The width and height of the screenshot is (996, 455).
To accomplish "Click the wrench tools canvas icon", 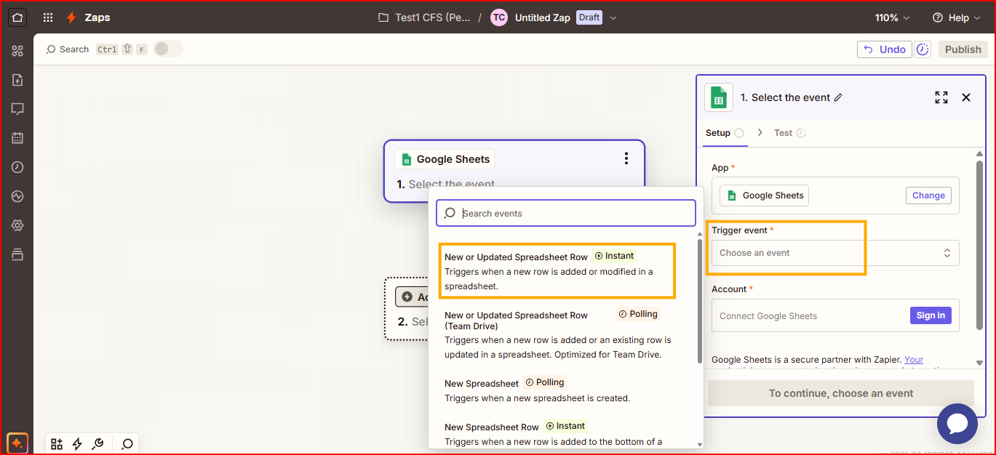I will tap(97, 444).
